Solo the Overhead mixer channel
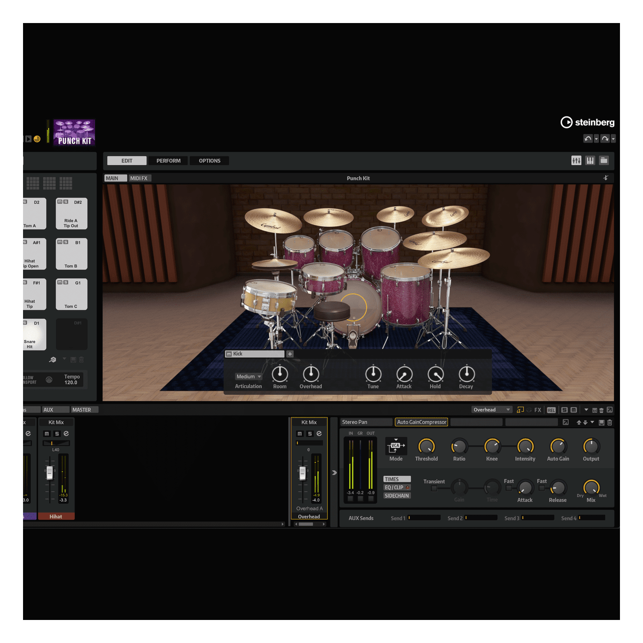 (x=310, y=433)
